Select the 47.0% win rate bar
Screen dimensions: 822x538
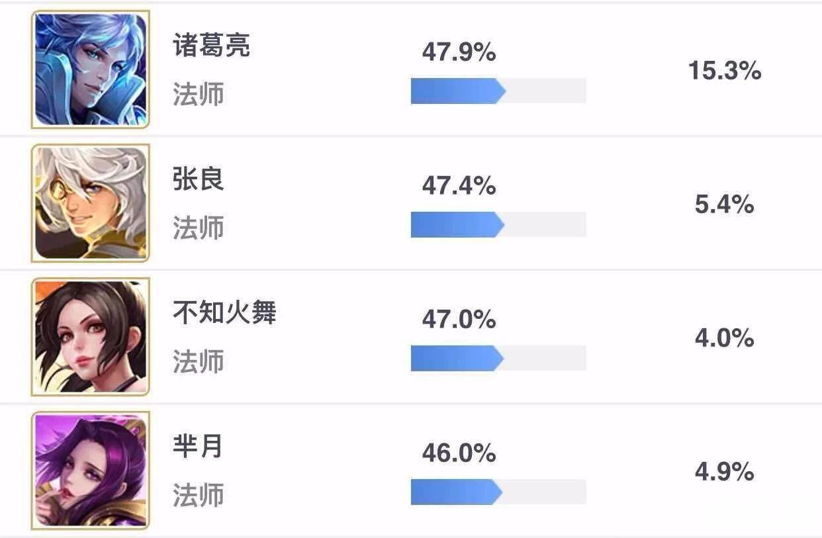tap(498, 359)
